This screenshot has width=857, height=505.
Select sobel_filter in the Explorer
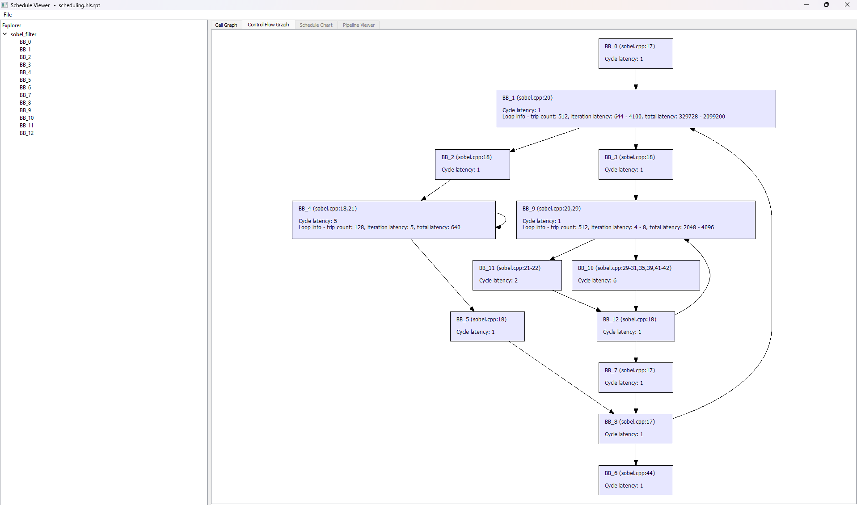23,34
